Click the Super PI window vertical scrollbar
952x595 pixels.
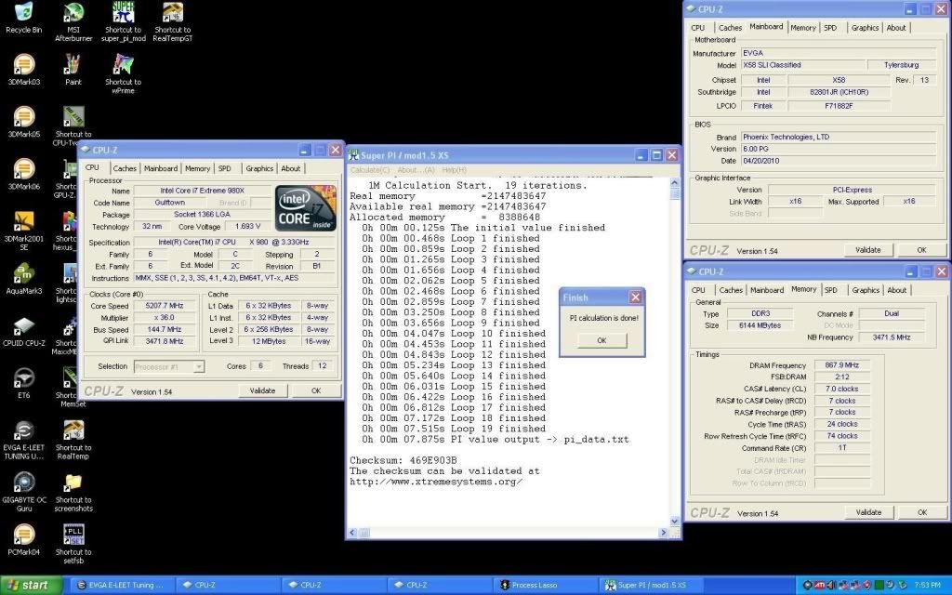(x=675, y=353)
